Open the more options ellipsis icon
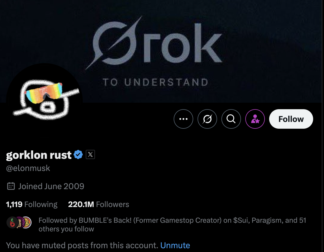 click(x=183, y=119)
